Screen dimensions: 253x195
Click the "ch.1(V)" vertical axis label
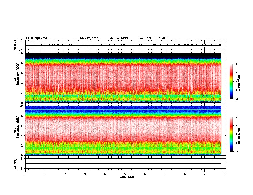(15, 45)
